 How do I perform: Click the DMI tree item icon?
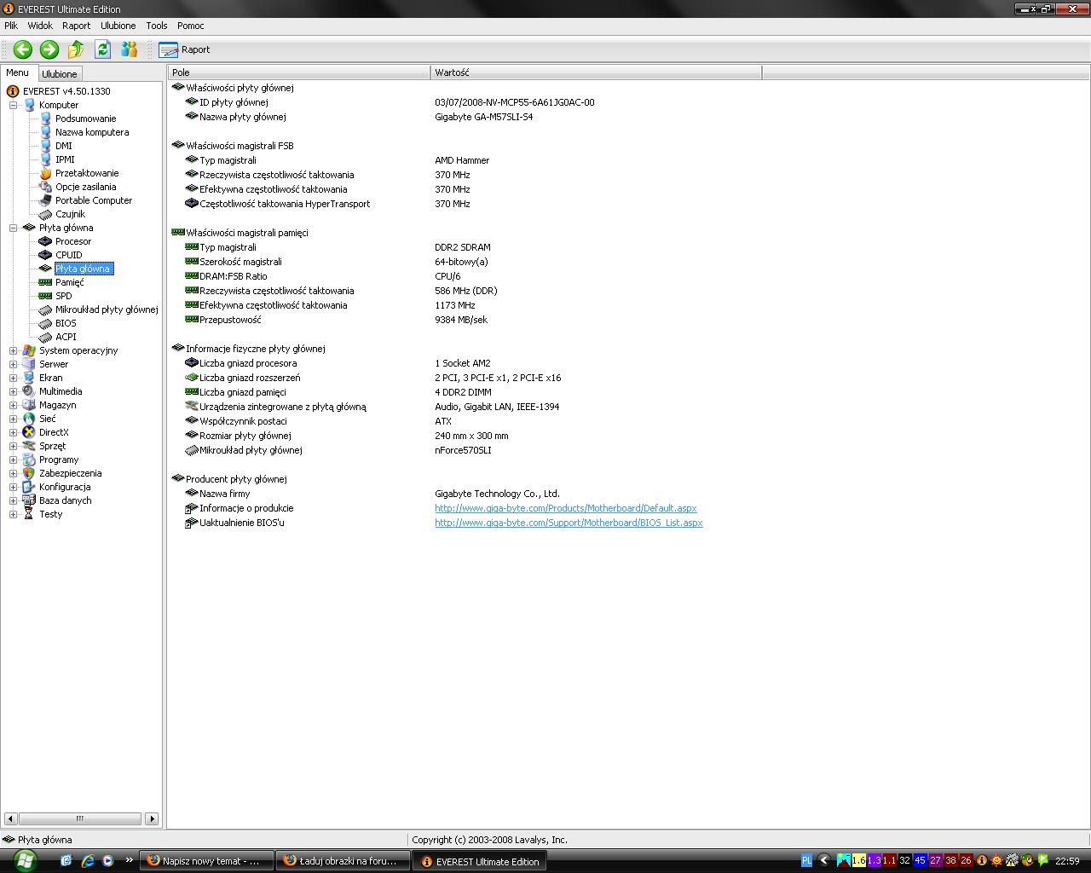point(45,146)
